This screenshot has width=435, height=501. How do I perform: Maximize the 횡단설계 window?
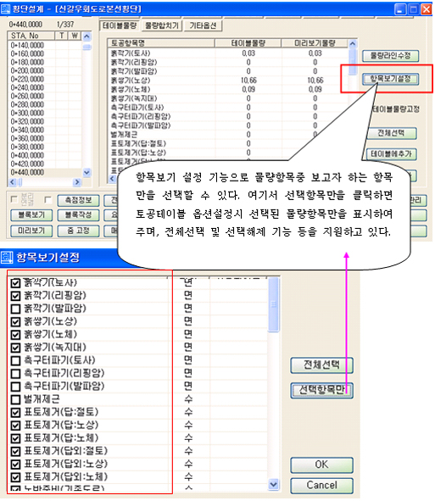[x=414, y=9]
